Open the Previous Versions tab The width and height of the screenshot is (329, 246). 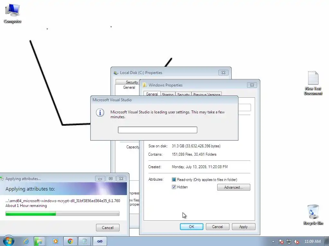(207, 94)
